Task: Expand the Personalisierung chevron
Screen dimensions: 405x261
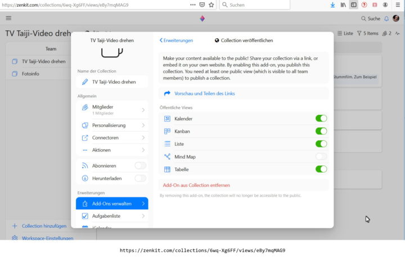Action: (143, 125)
